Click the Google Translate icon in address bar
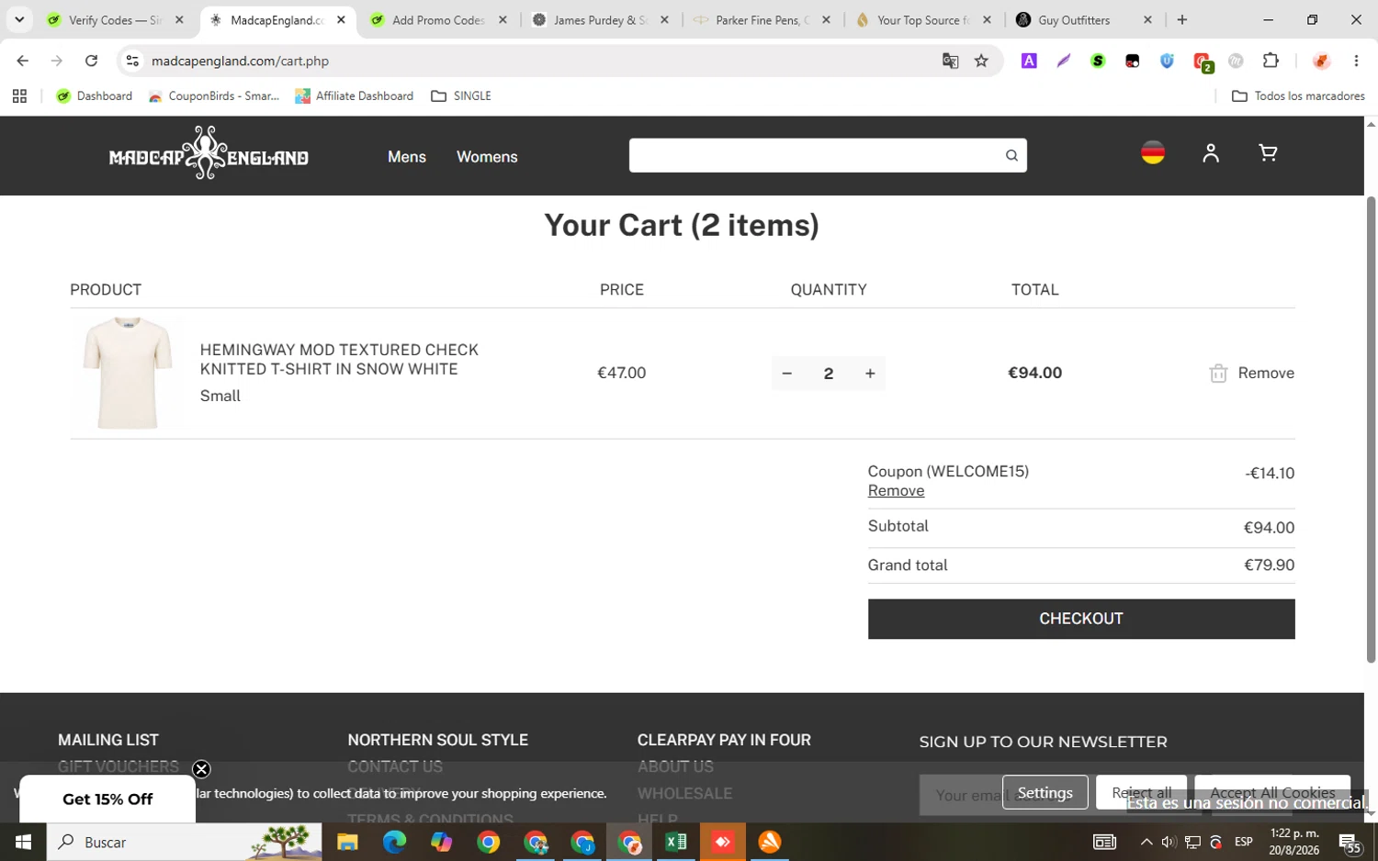The width and height of the screenshot is (1378, 861). pos(950,61)
